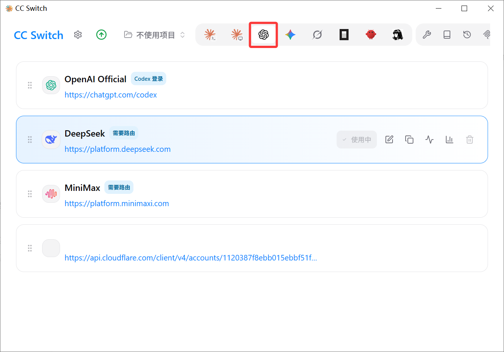Click the paperclip icon in toolbar
This screenshot has width=504, height=352.
click(x=486, y=35)
